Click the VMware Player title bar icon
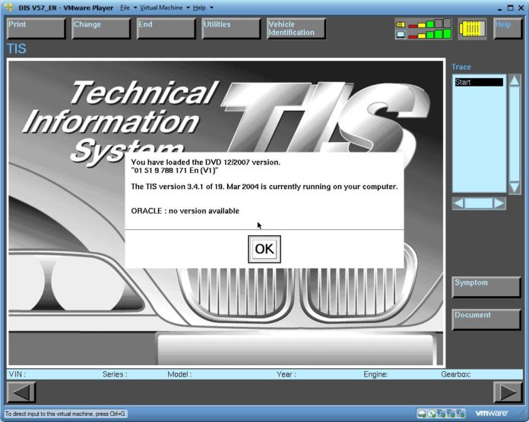 9,7
